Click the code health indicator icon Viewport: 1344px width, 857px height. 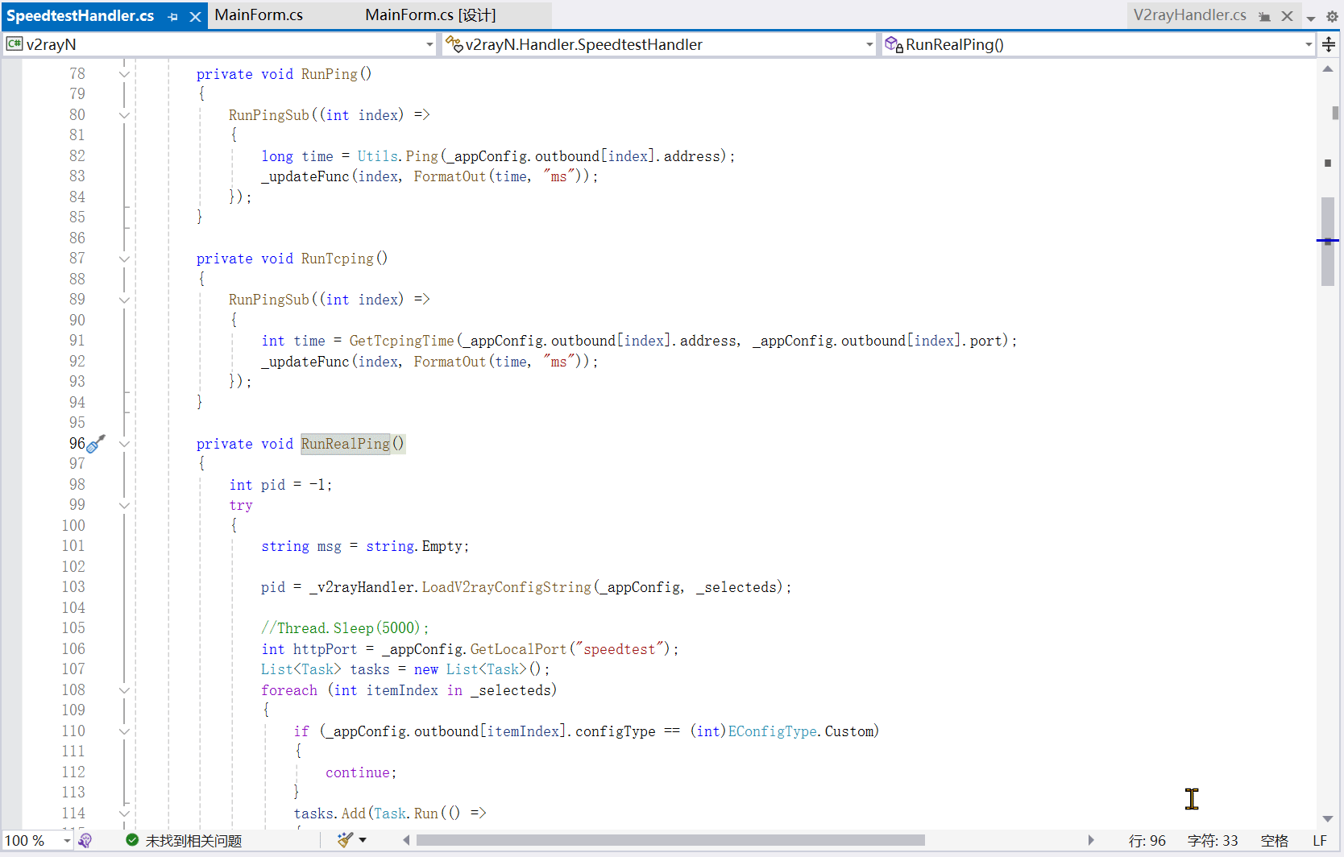click(x=85, y=841)
